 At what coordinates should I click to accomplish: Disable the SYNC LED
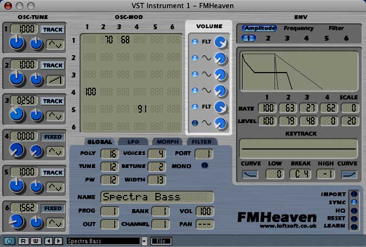354,202
